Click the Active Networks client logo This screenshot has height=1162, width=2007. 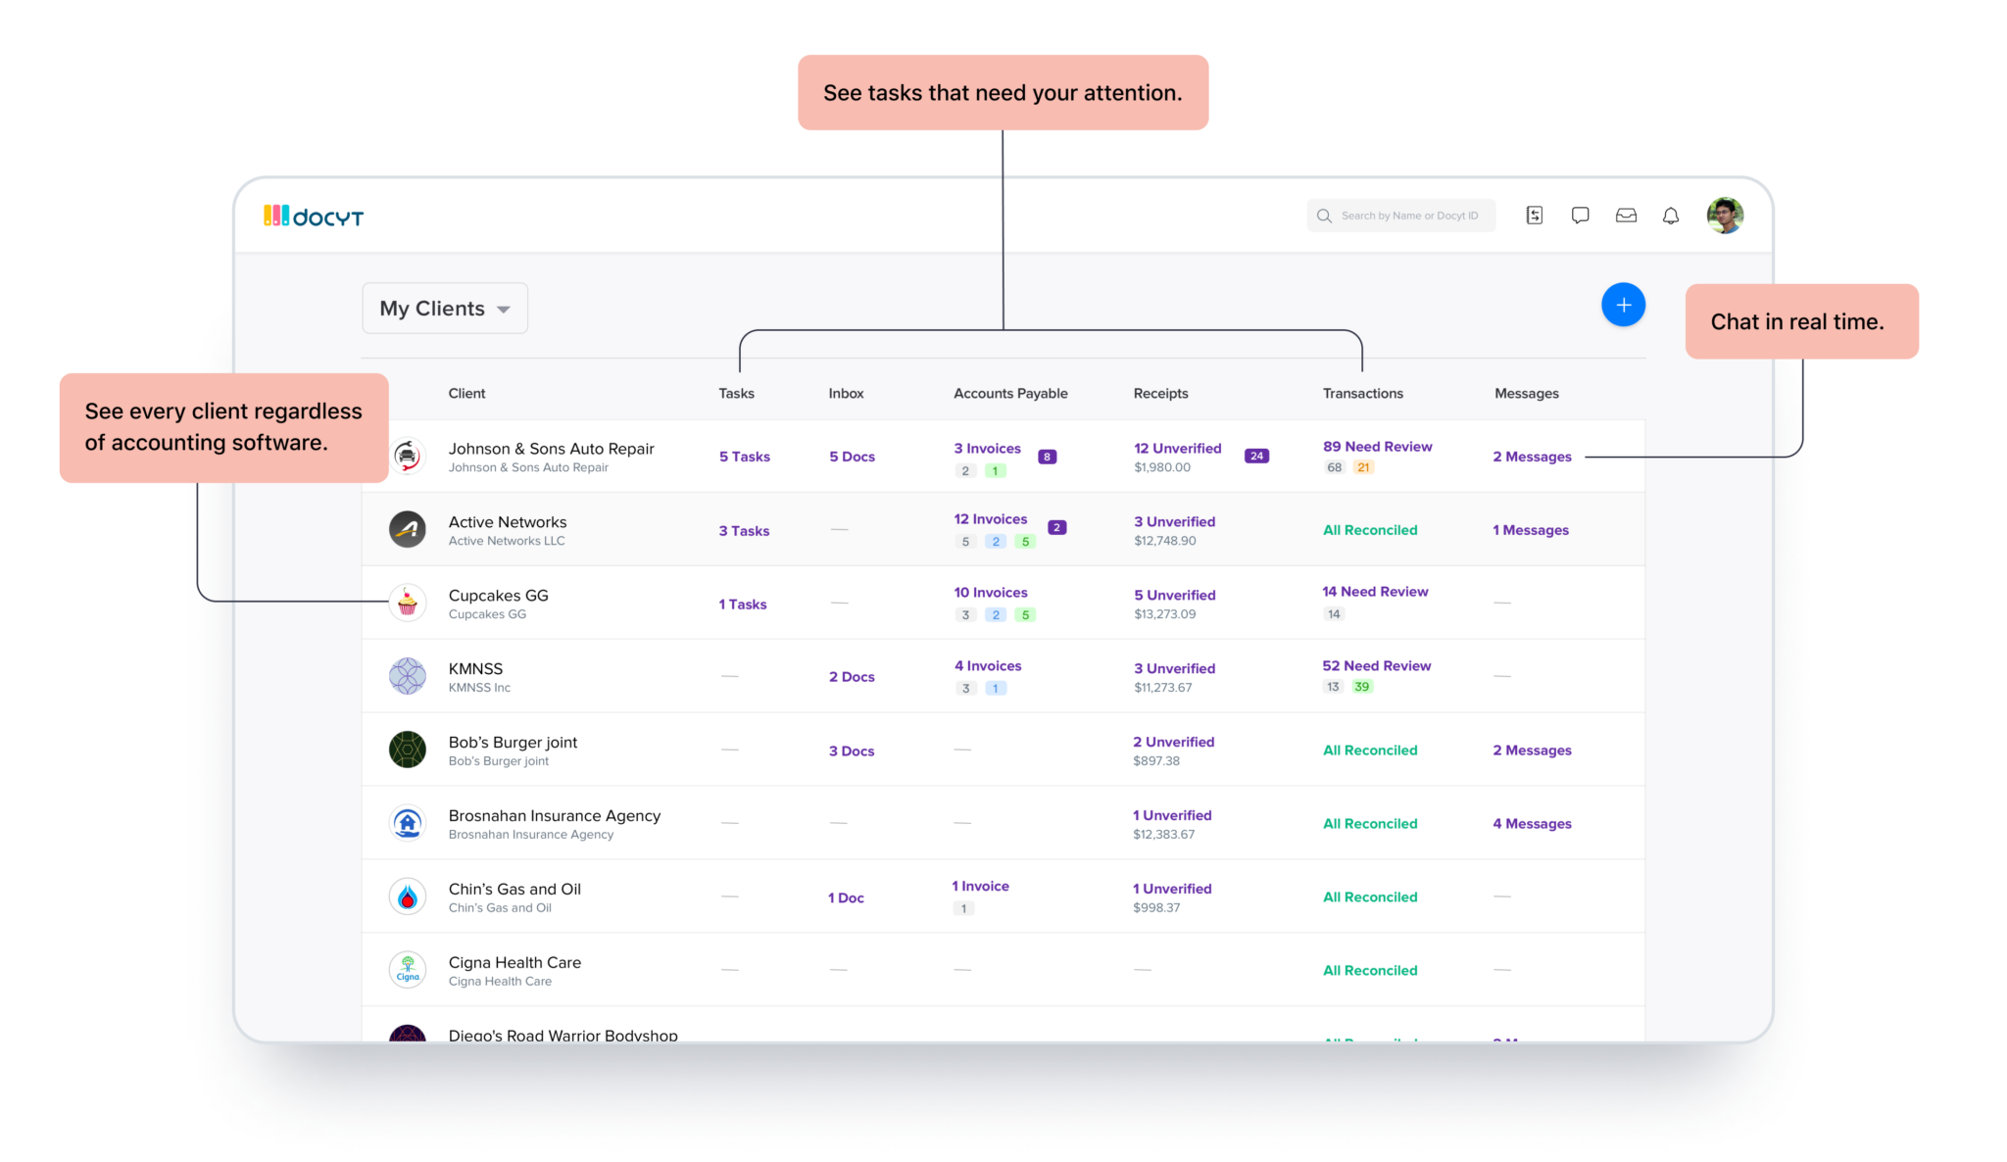(408, 529)
